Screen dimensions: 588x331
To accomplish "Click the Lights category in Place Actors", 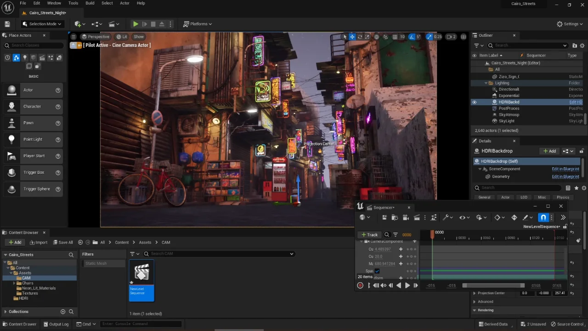I will point(25,57).
